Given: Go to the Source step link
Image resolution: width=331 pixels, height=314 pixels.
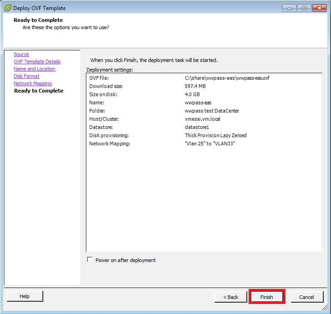Looking at the screenshot, I should pyautogui.click(x=21, y=54).
